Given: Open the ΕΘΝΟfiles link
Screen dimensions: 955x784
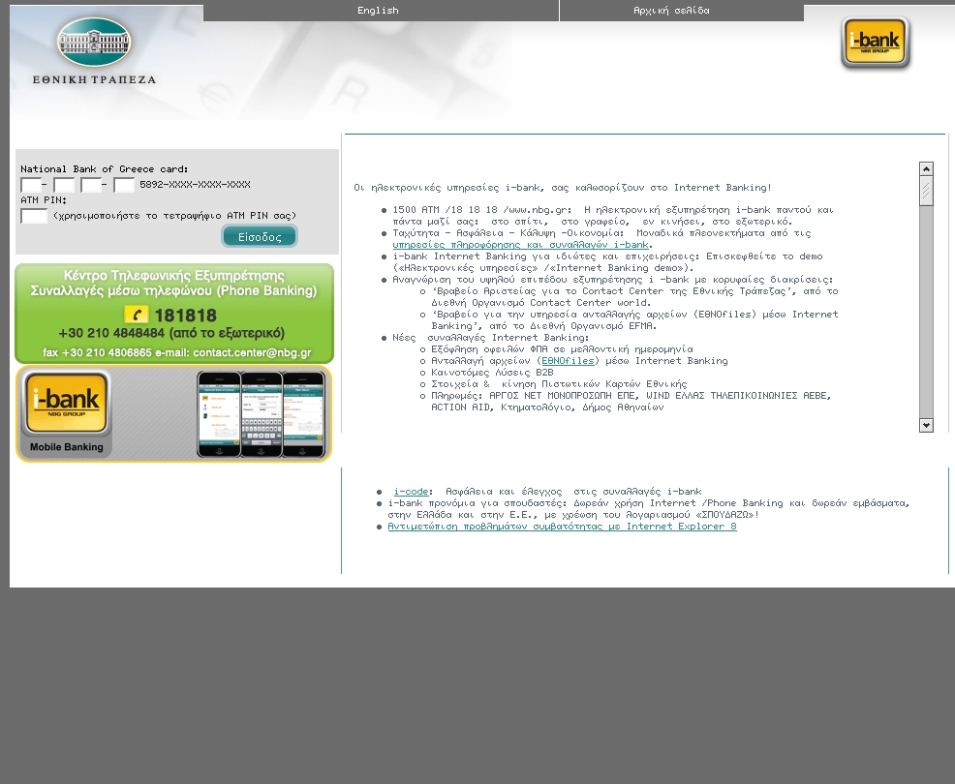Looking at the screenshot, I should pyautogui.click(x=568, y=361).
